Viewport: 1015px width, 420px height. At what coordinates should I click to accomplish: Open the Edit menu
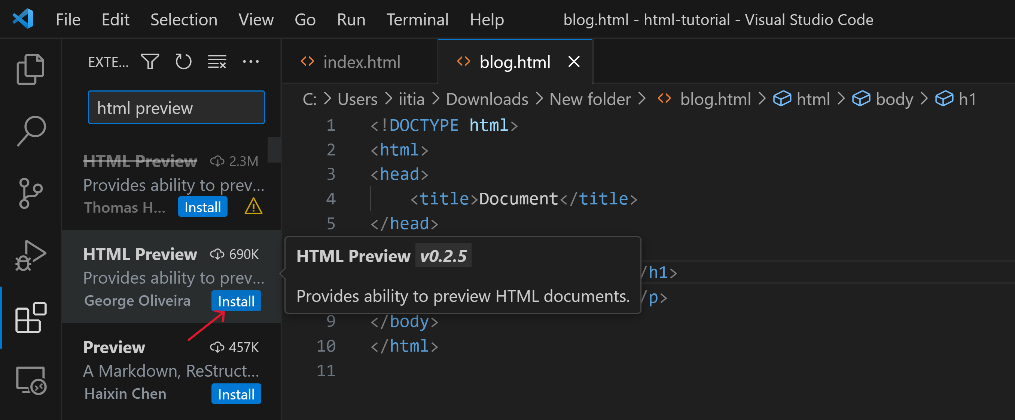115,19
